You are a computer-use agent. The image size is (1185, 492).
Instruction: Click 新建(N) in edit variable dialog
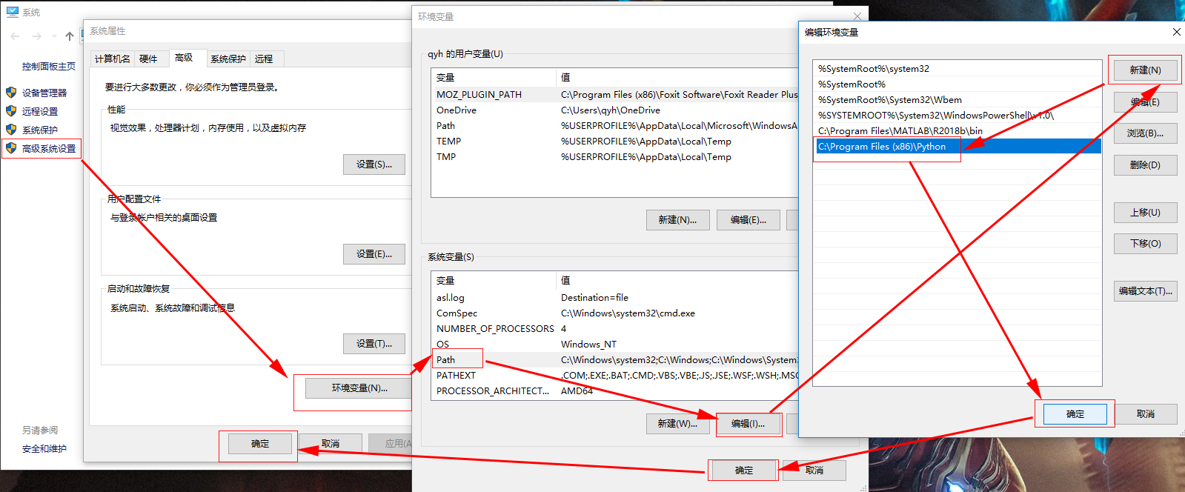pos(1145,70)
